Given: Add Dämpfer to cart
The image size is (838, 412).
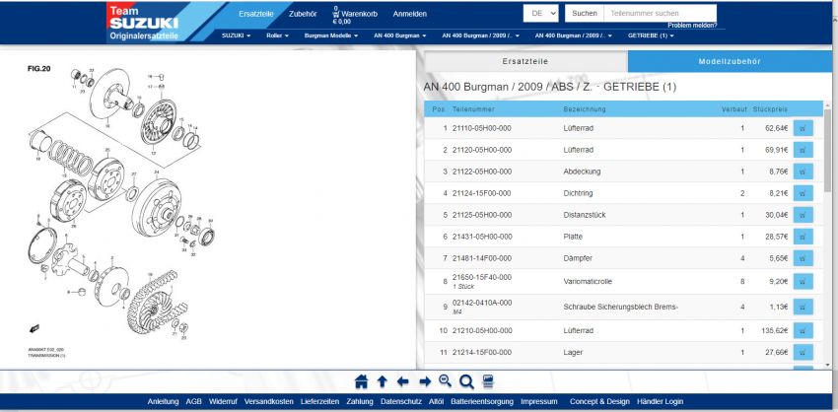Looking at the screenshot, I should point(803,258).
